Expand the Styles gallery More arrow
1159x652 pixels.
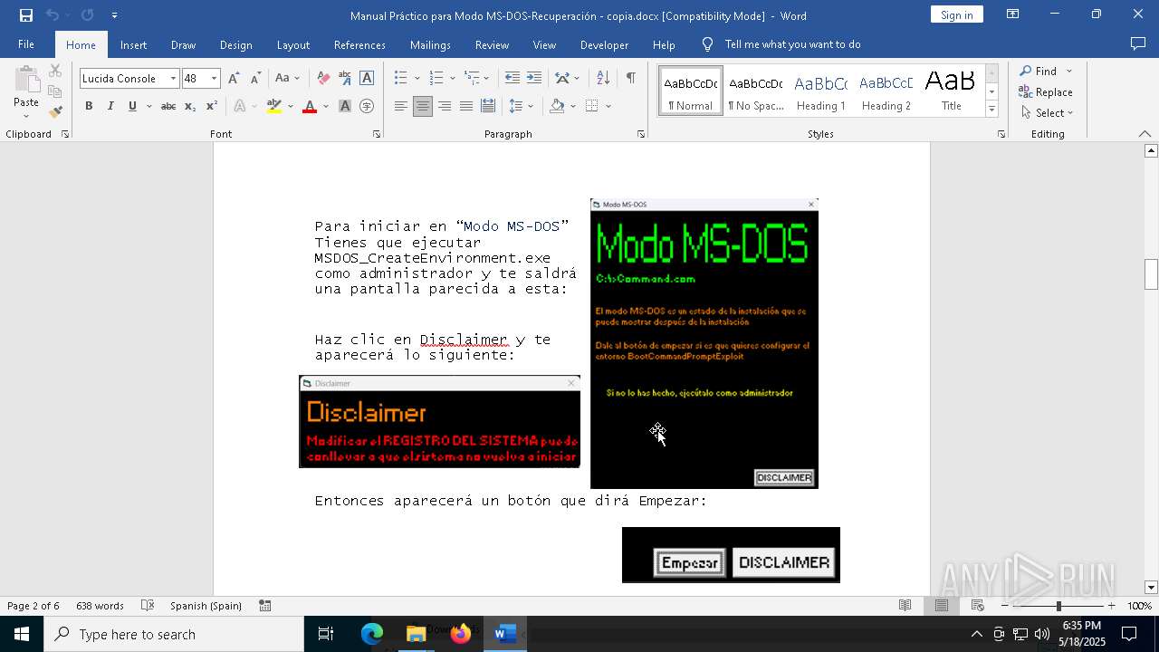point(991,110)
